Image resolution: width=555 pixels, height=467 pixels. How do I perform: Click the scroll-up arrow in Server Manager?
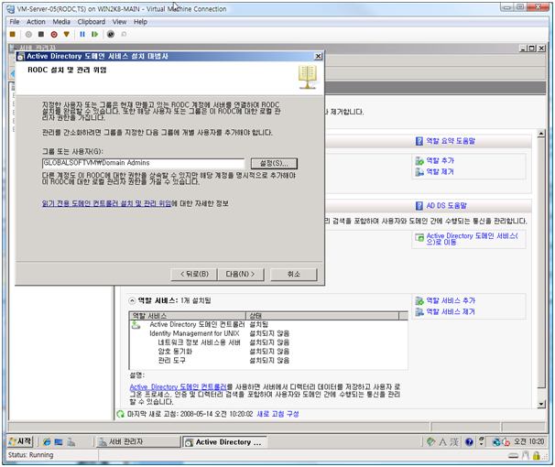coord(541,134)
